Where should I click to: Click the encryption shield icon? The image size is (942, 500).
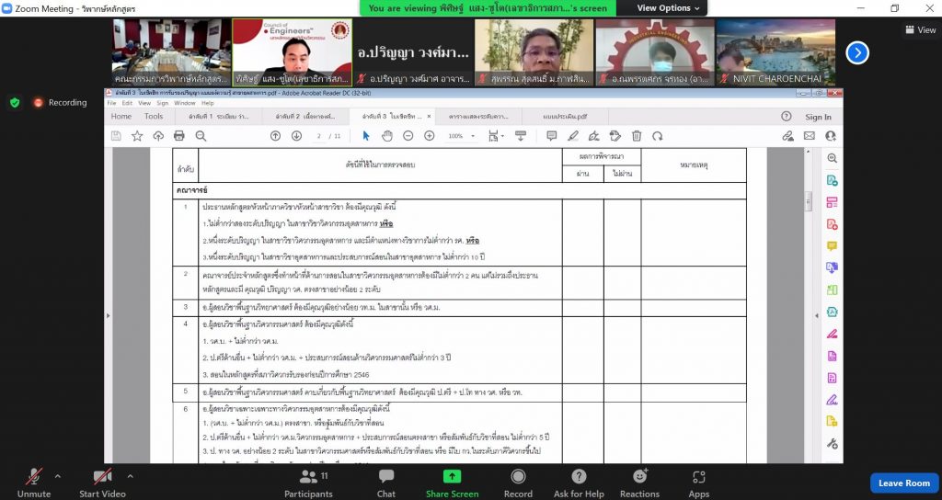tap(15, 102)
